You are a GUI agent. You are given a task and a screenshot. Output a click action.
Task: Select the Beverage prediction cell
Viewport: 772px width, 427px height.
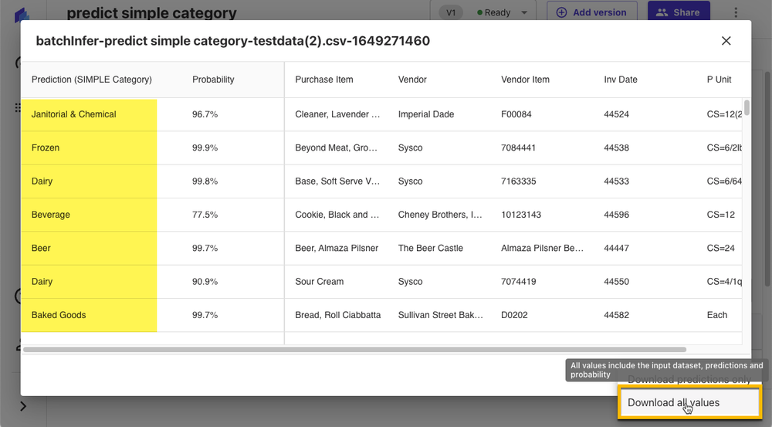pyautogui.click(x=89, y=215)
